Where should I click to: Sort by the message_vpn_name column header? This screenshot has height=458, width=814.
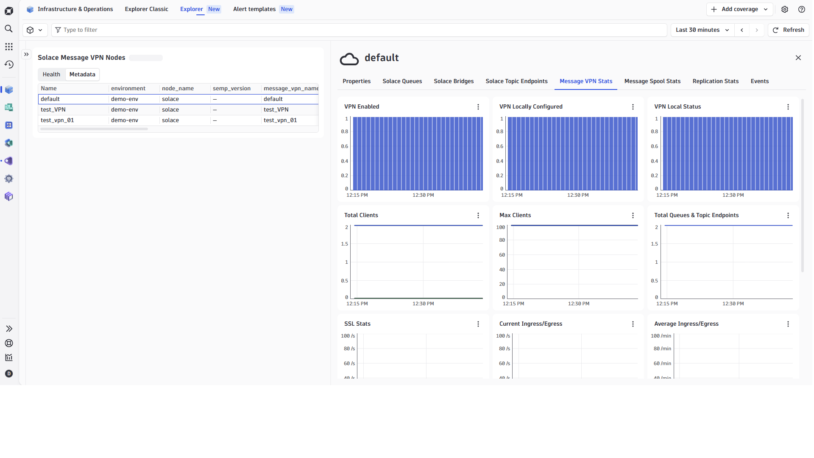click(x=291, y=89)
